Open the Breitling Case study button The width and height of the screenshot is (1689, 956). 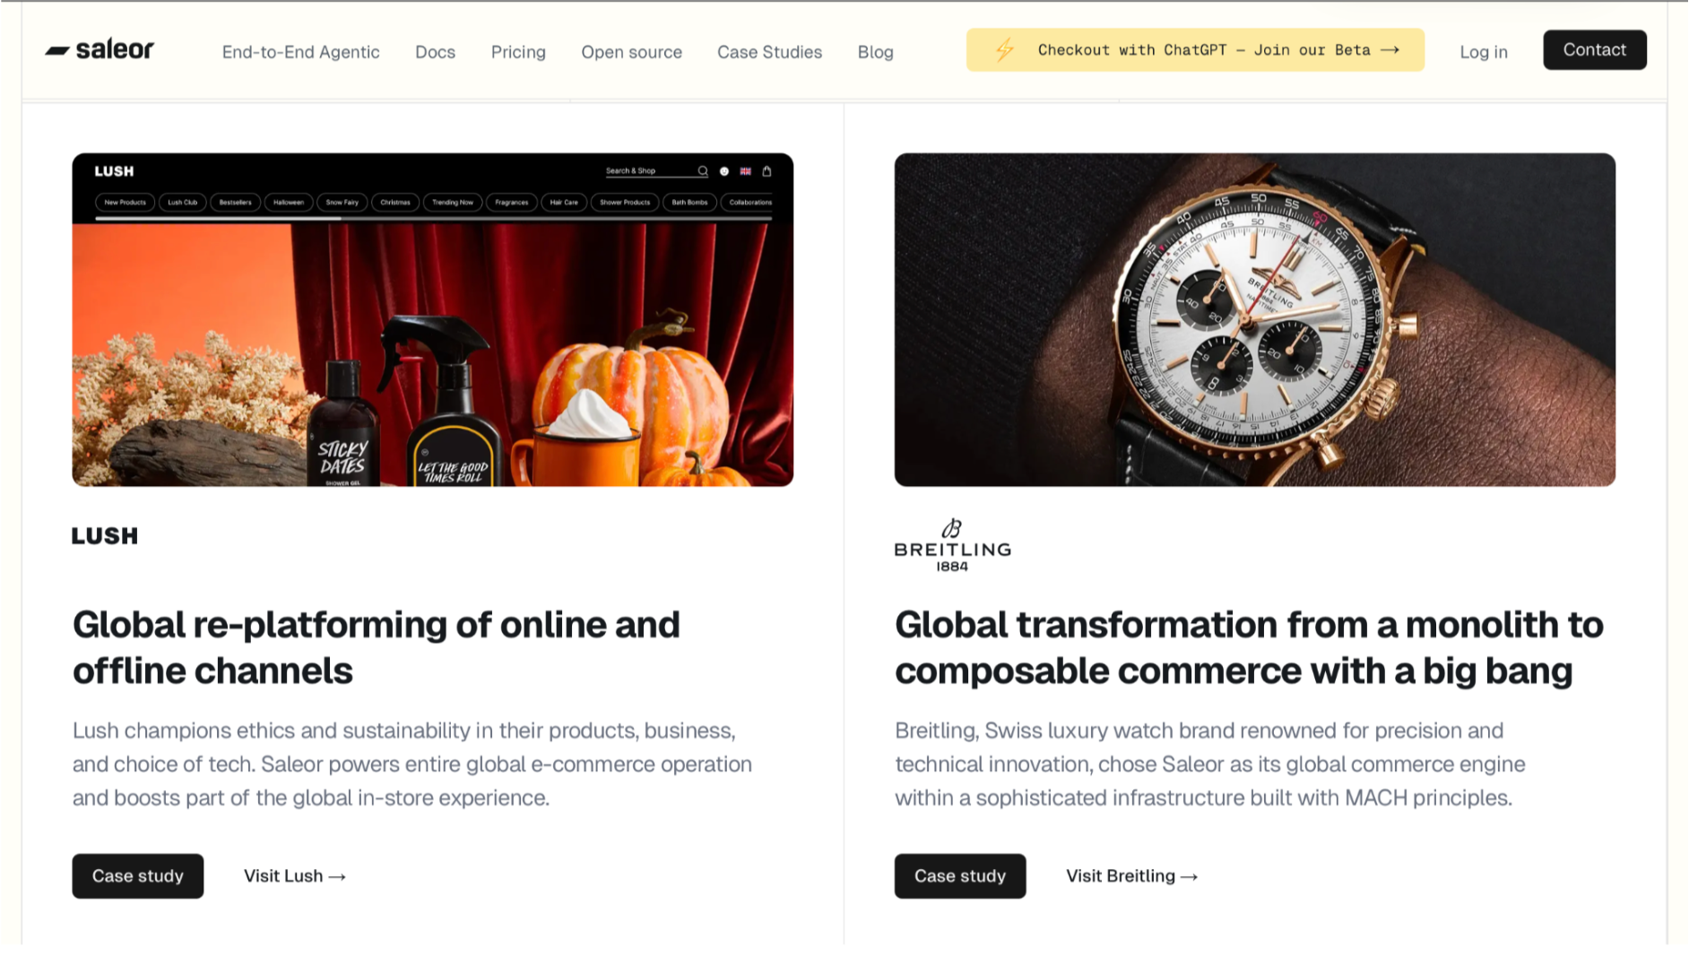click(959, 875)
